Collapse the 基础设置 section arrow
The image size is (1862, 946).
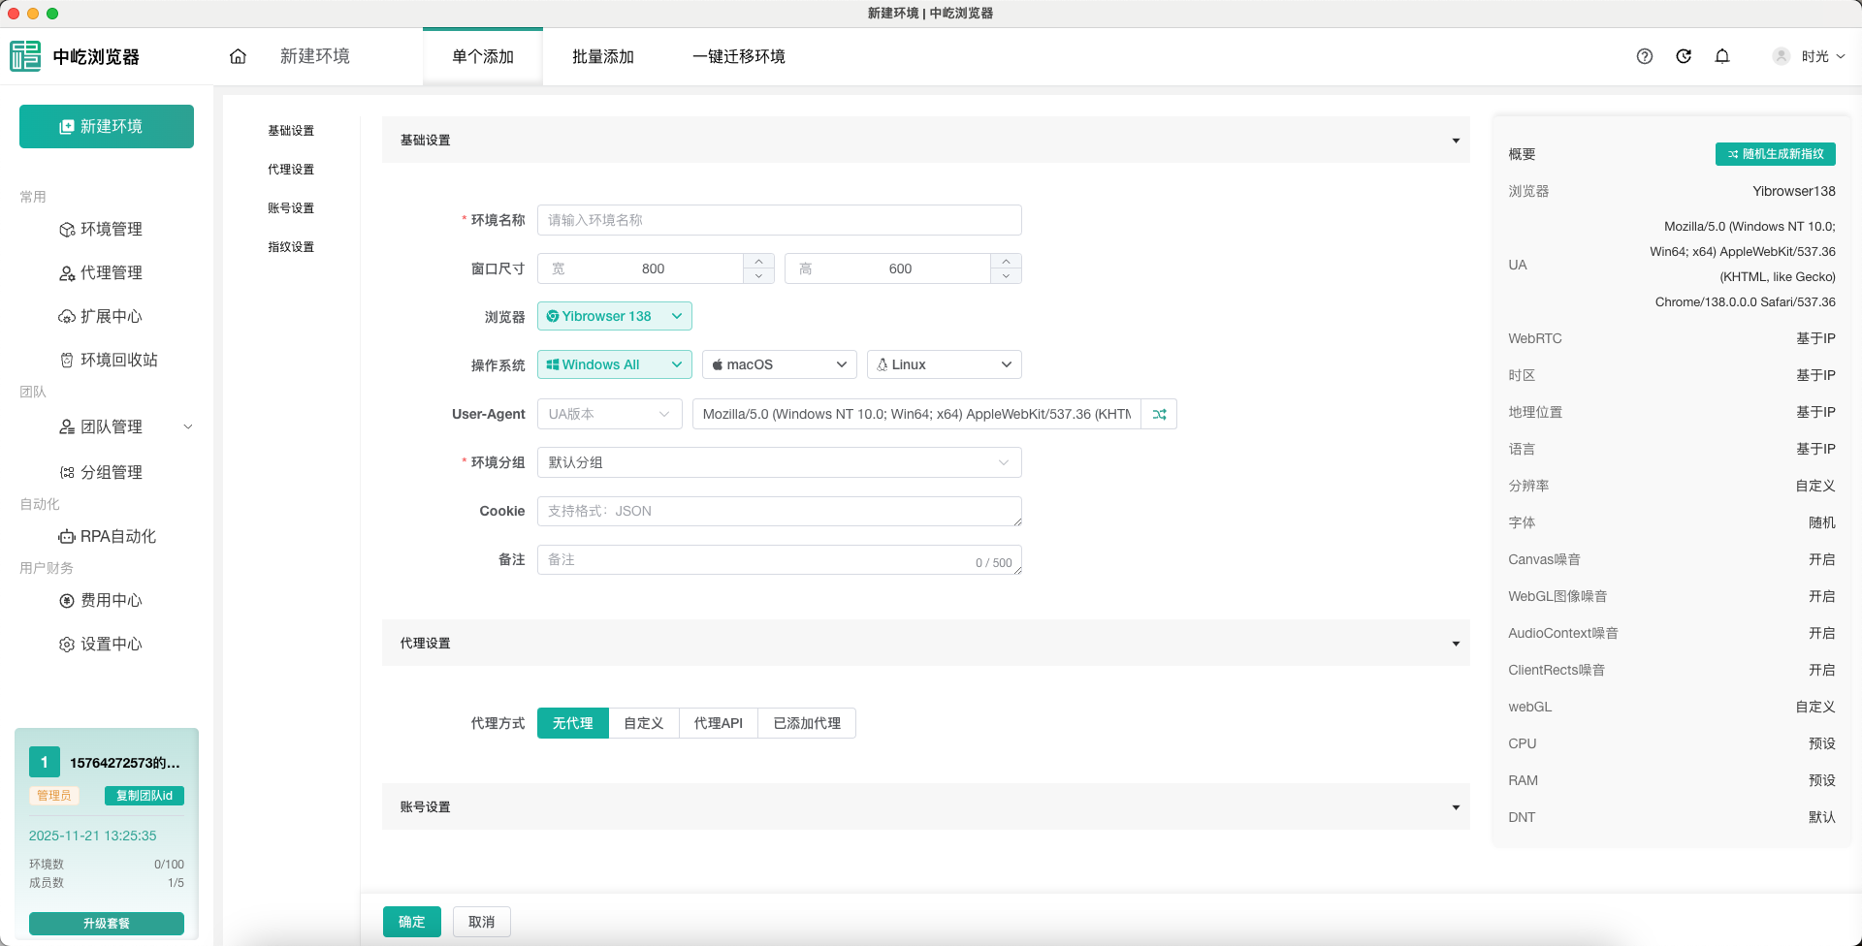coord(1455,141)
